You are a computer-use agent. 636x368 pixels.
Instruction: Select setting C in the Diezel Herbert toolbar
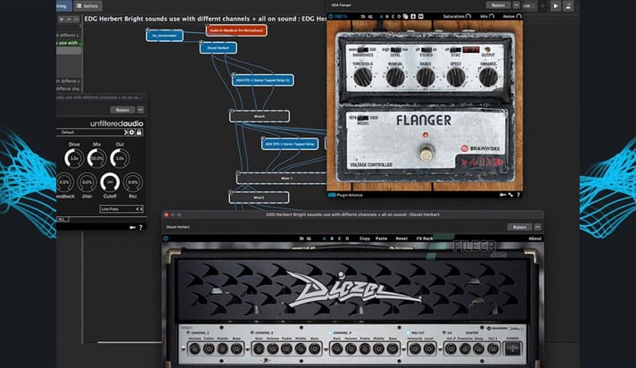point(339,238)
